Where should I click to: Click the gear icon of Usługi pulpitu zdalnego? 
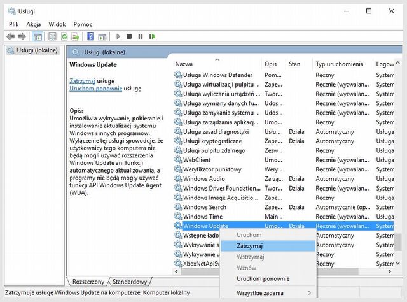point(178,150)
